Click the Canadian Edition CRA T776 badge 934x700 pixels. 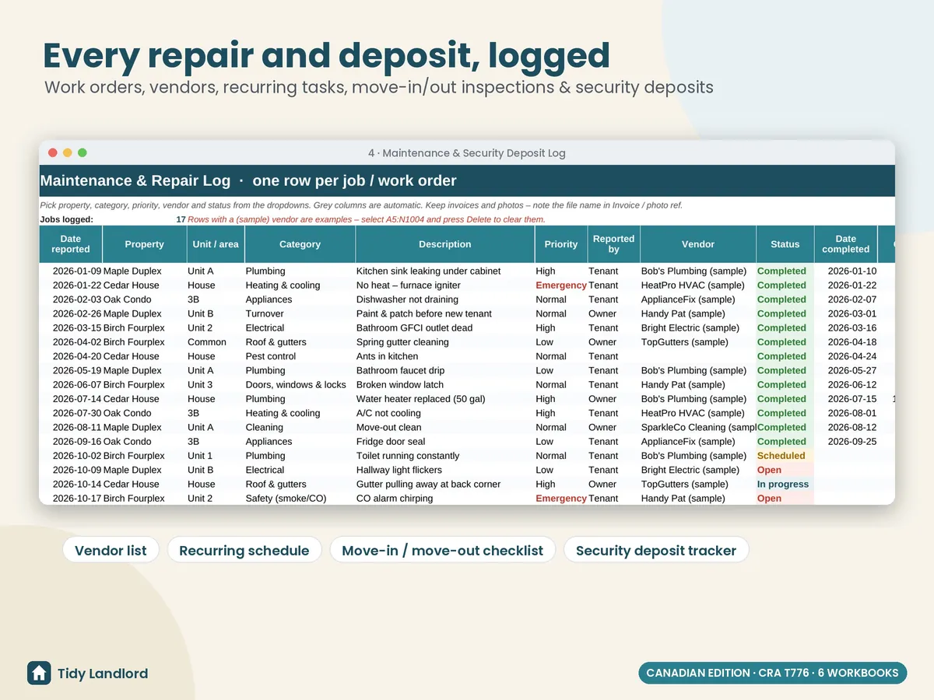(x=773, y=673)
